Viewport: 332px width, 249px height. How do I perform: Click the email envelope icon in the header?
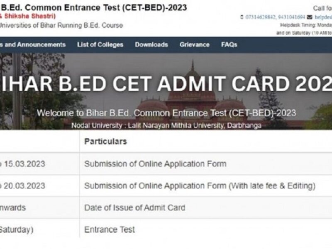pos(309,17)
